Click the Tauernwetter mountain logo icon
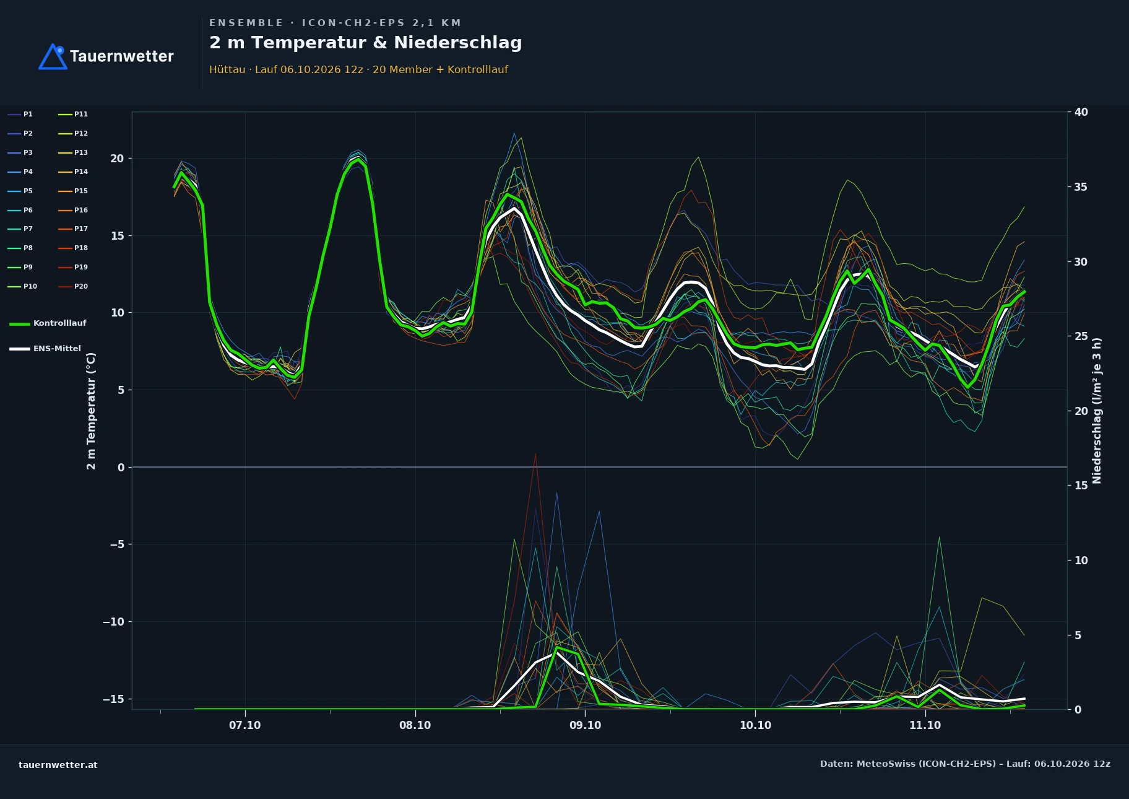1129x799 pixels. click(x=53, y=56)
